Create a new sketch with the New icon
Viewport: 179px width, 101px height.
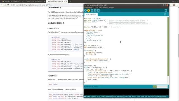point(92,10)
